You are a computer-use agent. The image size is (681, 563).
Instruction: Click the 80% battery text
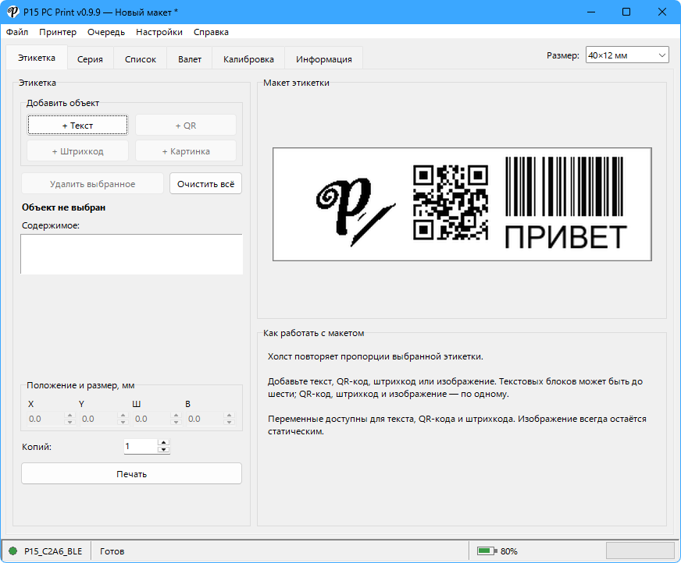[x=508, y=551]
